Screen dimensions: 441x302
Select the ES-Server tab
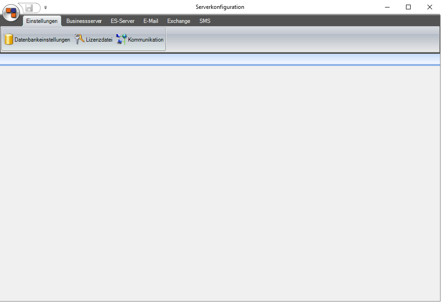click(x=122, y=21)
